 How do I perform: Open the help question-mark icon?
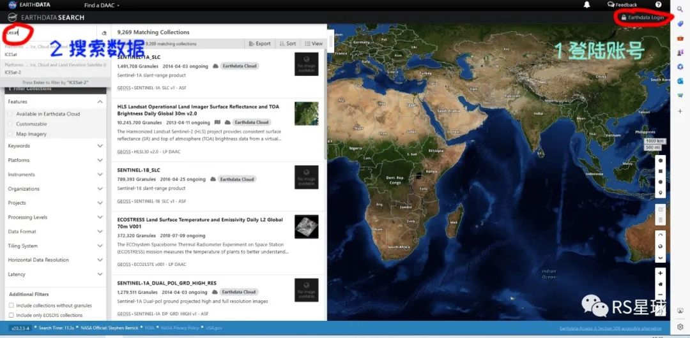coord(658,5)
